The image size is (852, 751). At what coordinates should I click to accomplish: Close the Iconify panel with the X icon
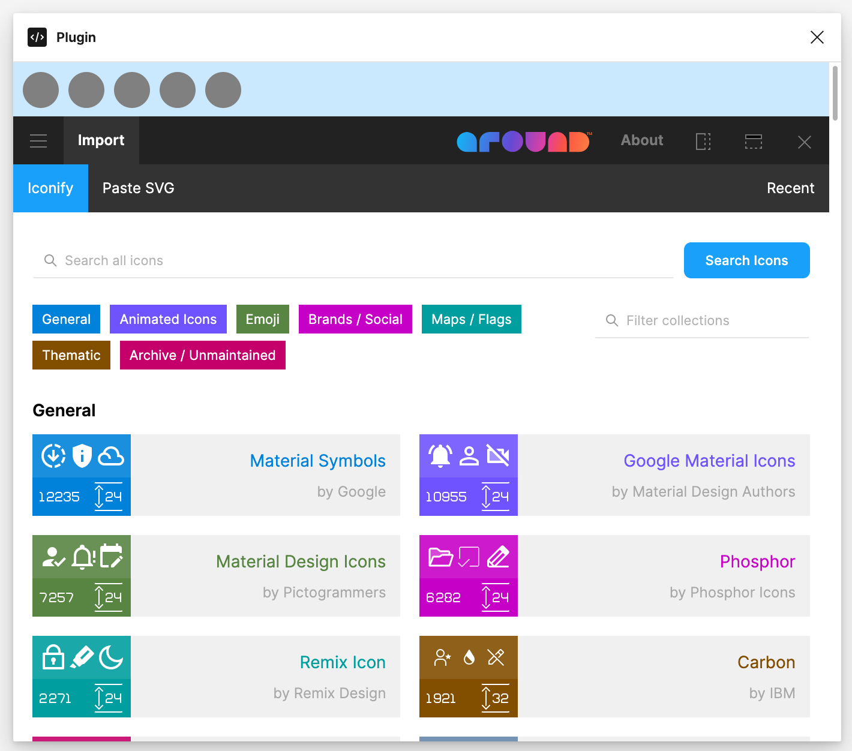click(x=805, y=142)
